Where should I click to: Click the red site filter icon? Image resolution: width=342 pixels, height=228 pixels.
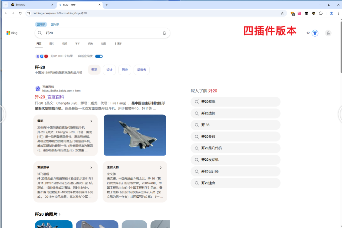pos(46,56)
